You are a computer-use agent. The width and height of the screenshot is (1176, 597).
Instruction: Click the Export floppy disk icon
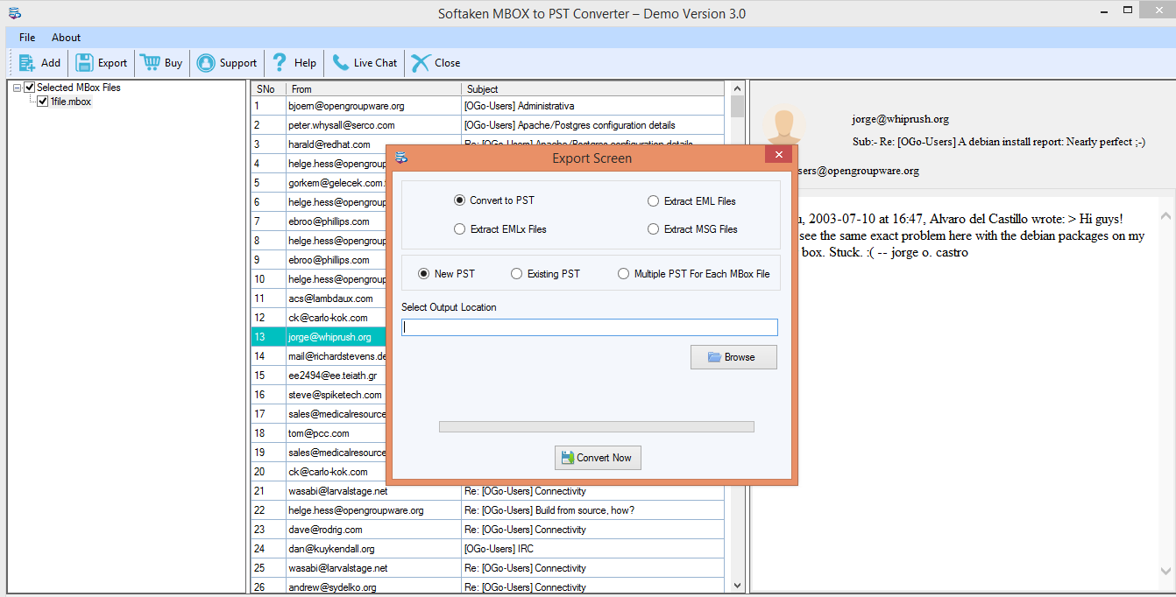[84, 63]
